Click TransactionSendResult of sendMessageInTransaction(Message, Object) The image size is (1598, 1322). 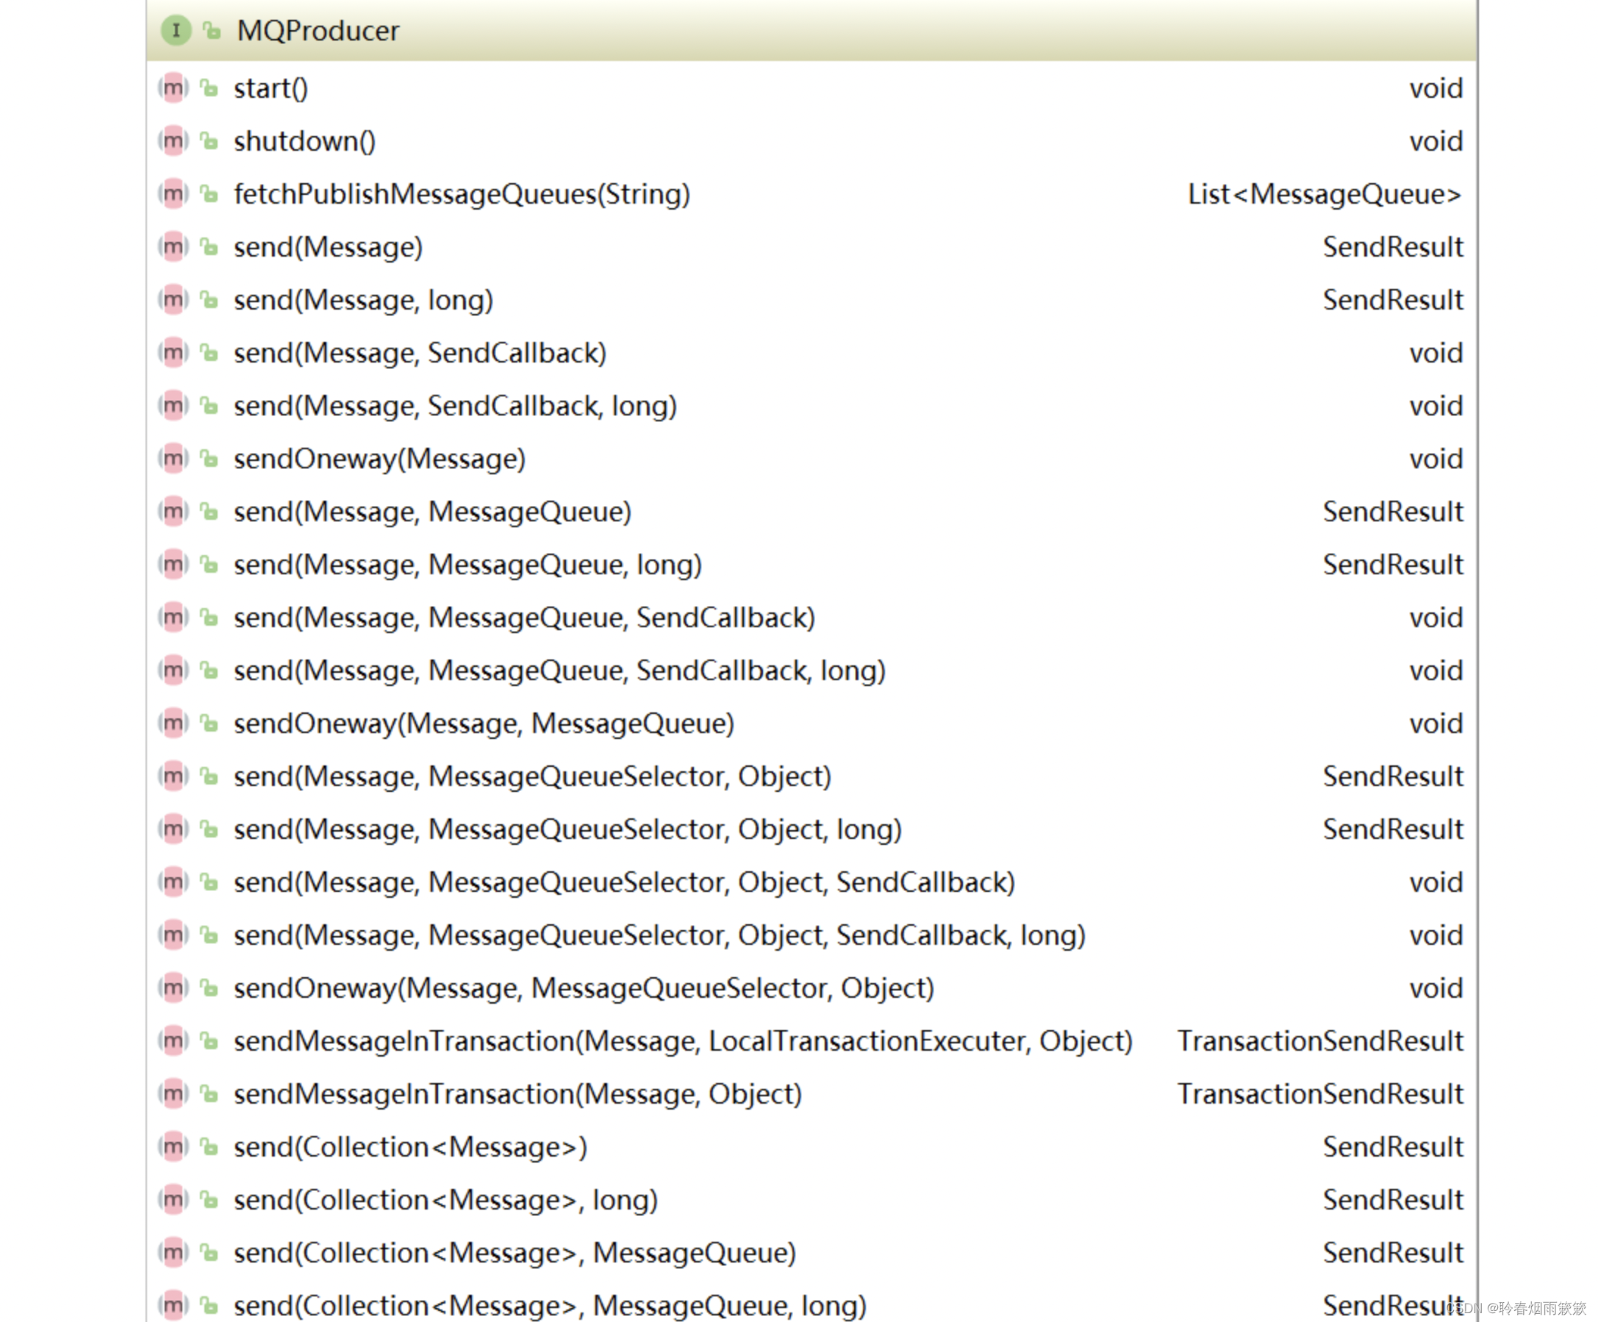(x=1320, y=1093)
